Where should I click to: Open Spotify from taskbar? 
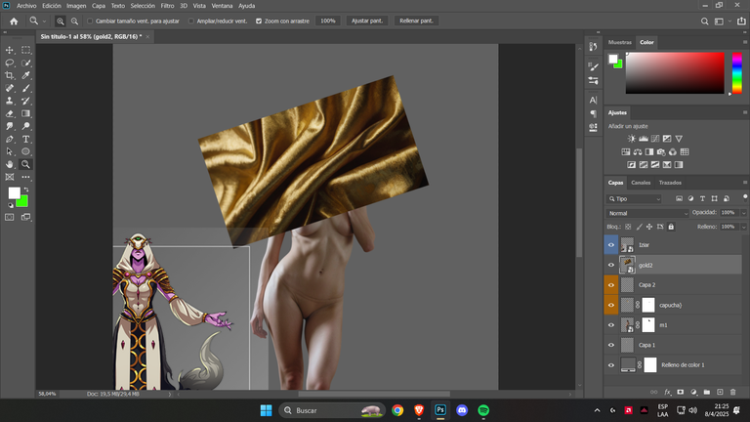[483, 410]
